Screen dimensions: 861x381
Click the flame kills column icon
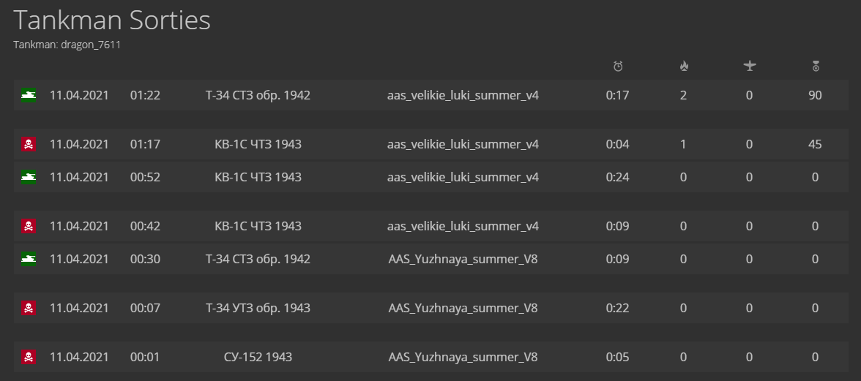[684, 67]
